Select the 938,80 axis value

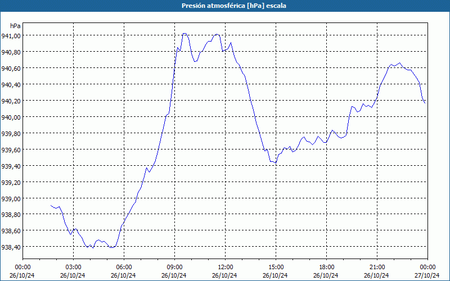click(11, 215)
